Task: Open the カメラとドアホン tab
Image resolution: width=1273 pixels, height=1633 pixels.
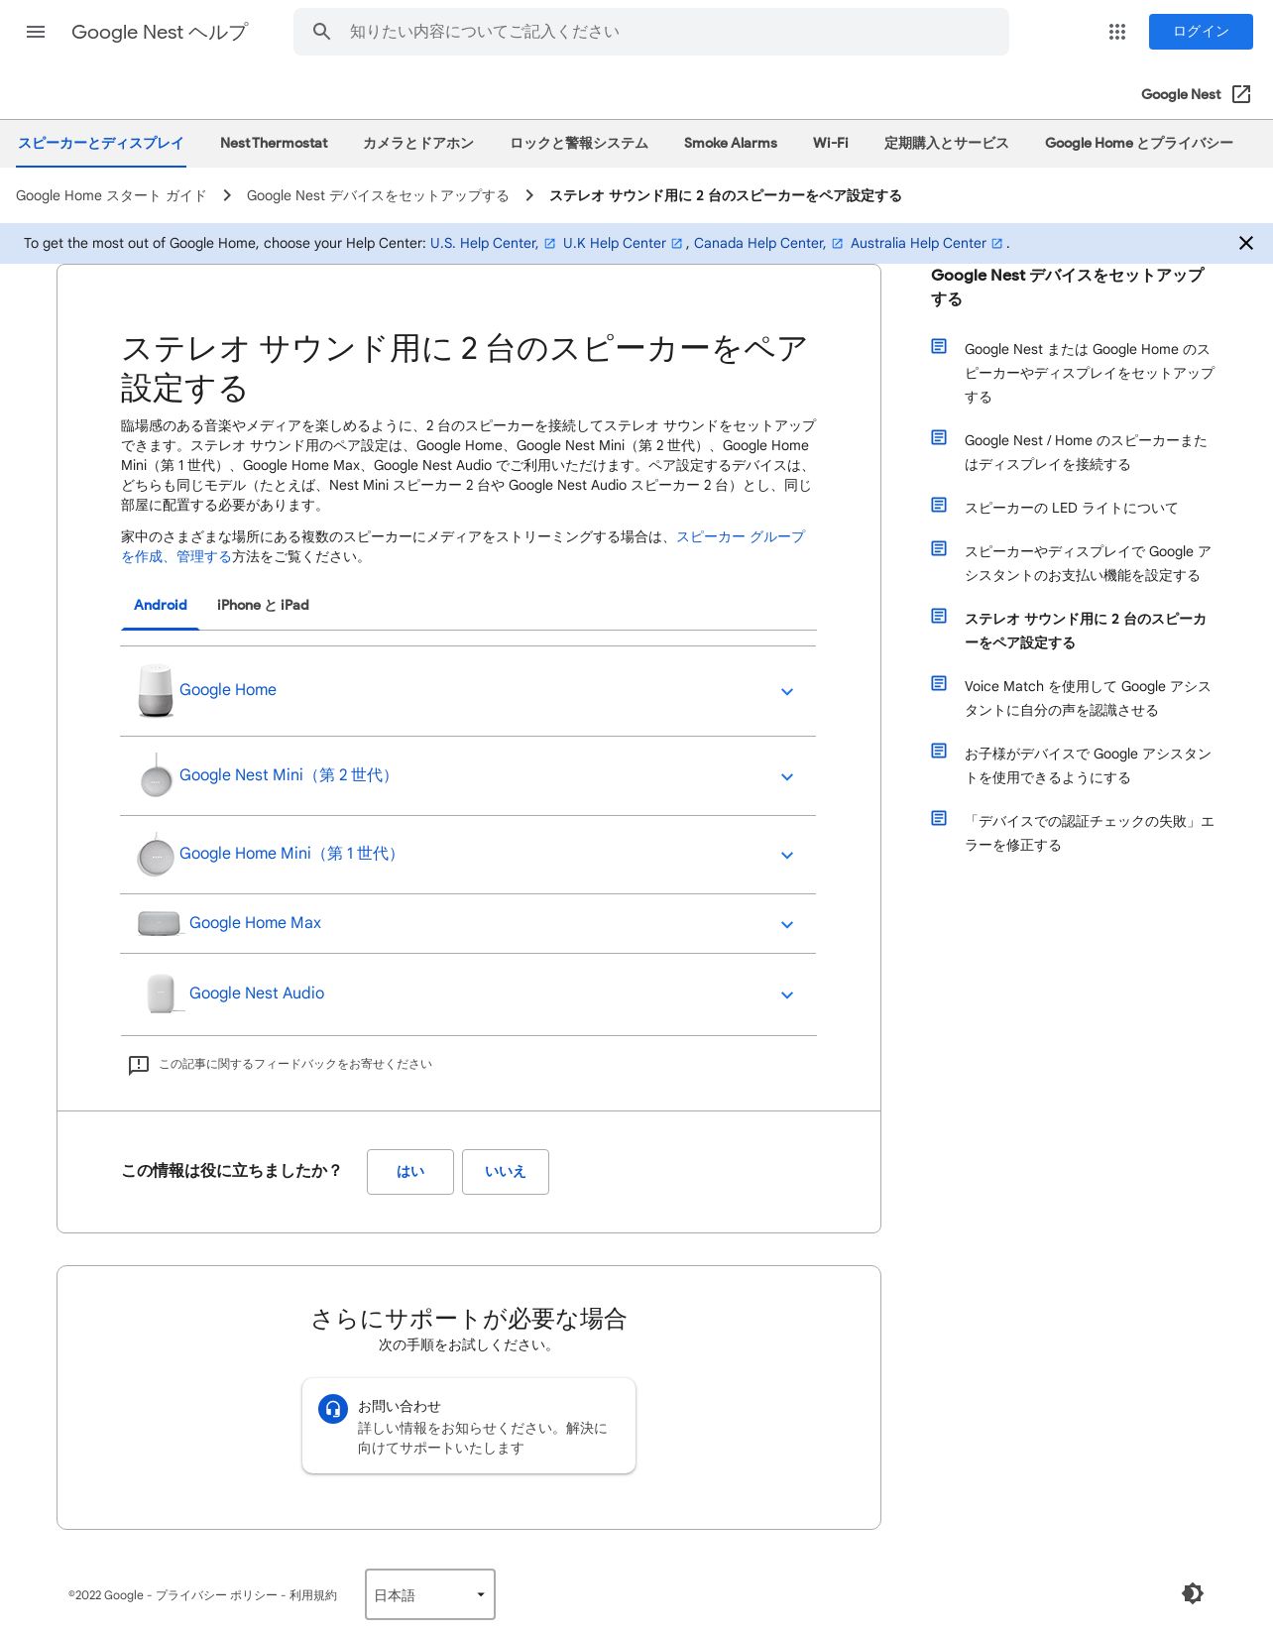Action: click(x=418, y=143)
